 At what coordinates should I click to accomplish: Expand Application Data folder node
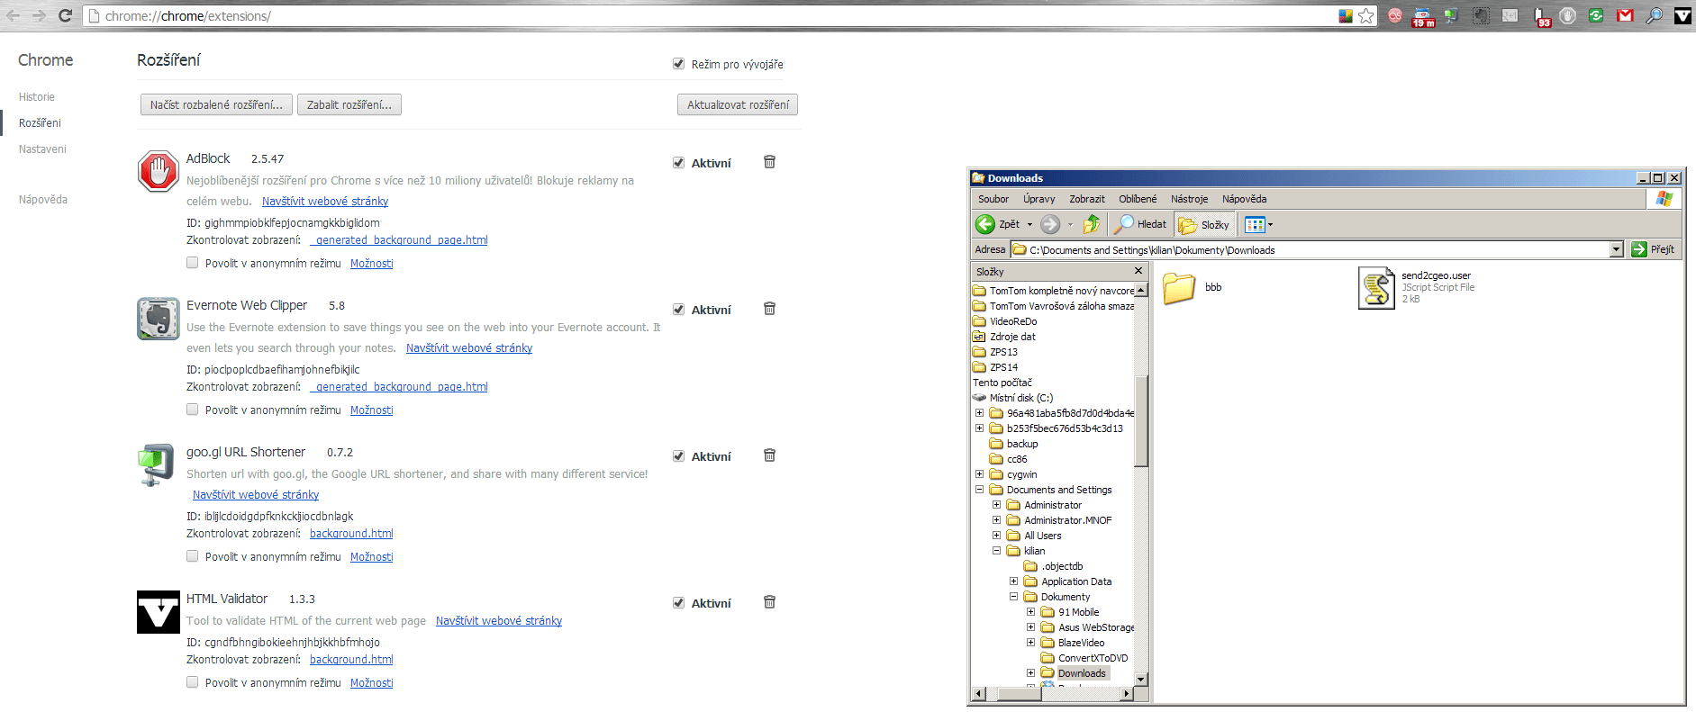(1013, 581)
